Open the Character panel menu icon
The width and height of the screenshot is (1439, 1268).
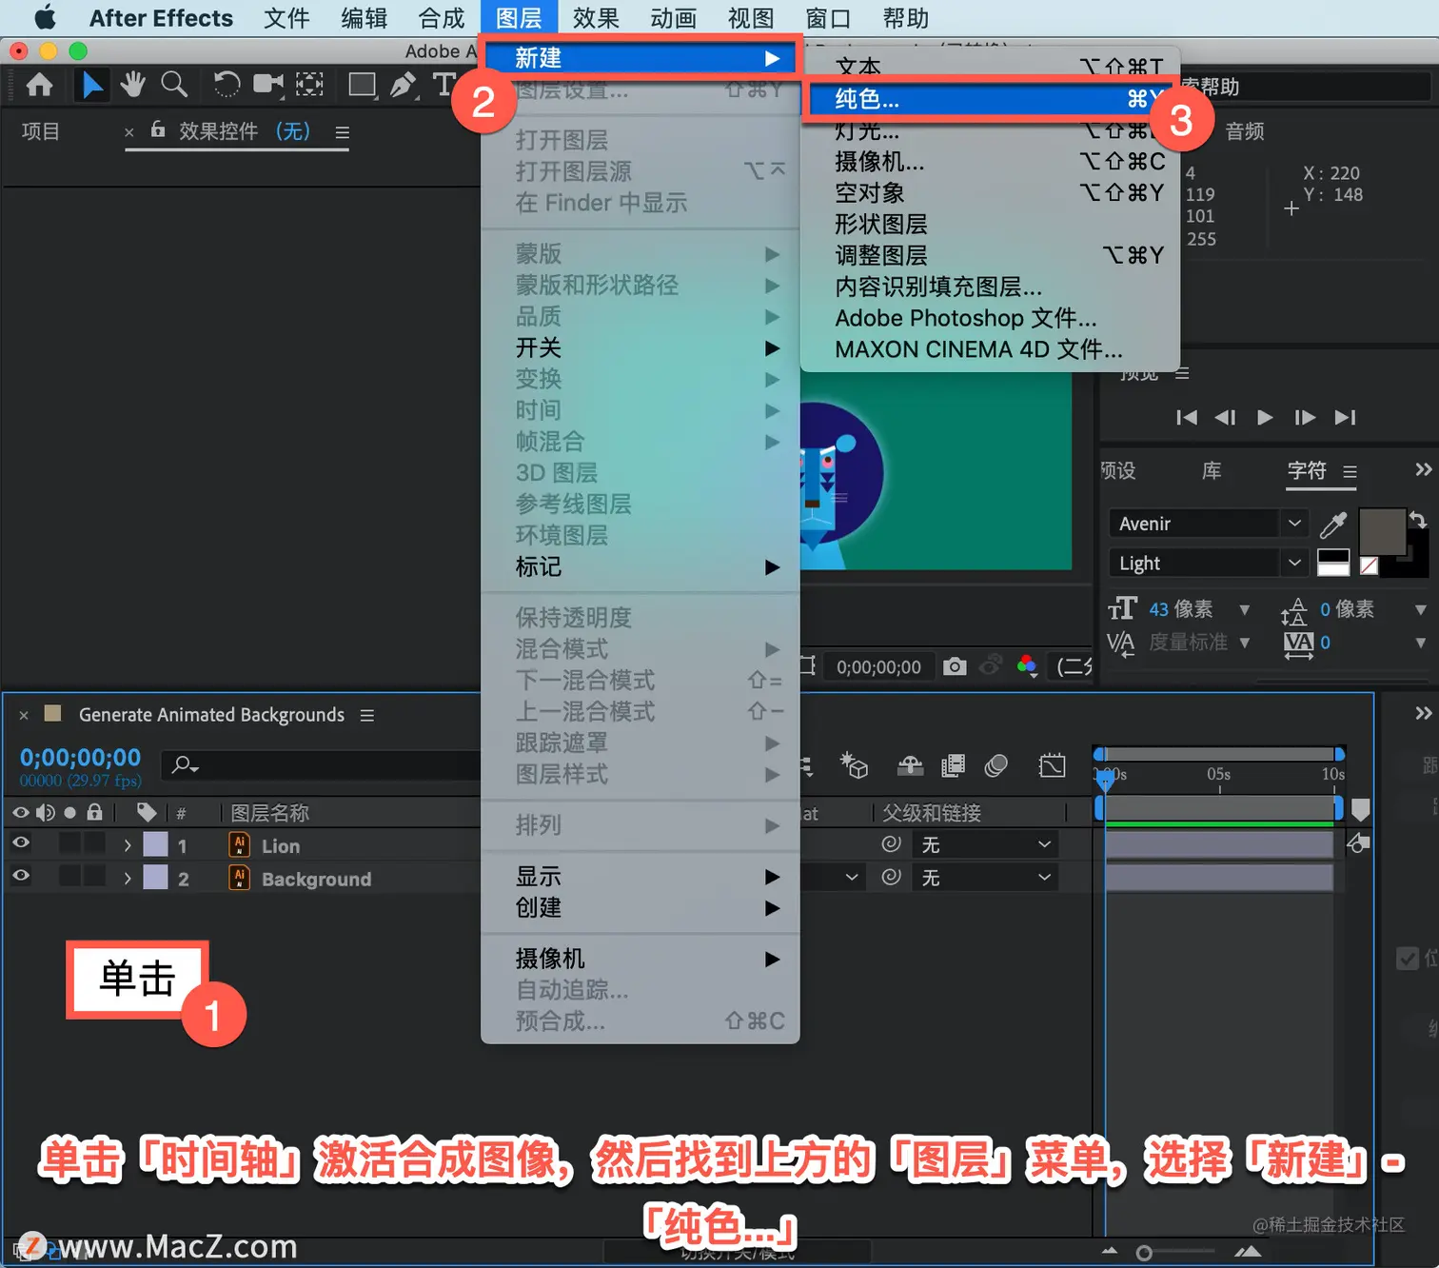pyautogui.click(x=1350, y=472)
